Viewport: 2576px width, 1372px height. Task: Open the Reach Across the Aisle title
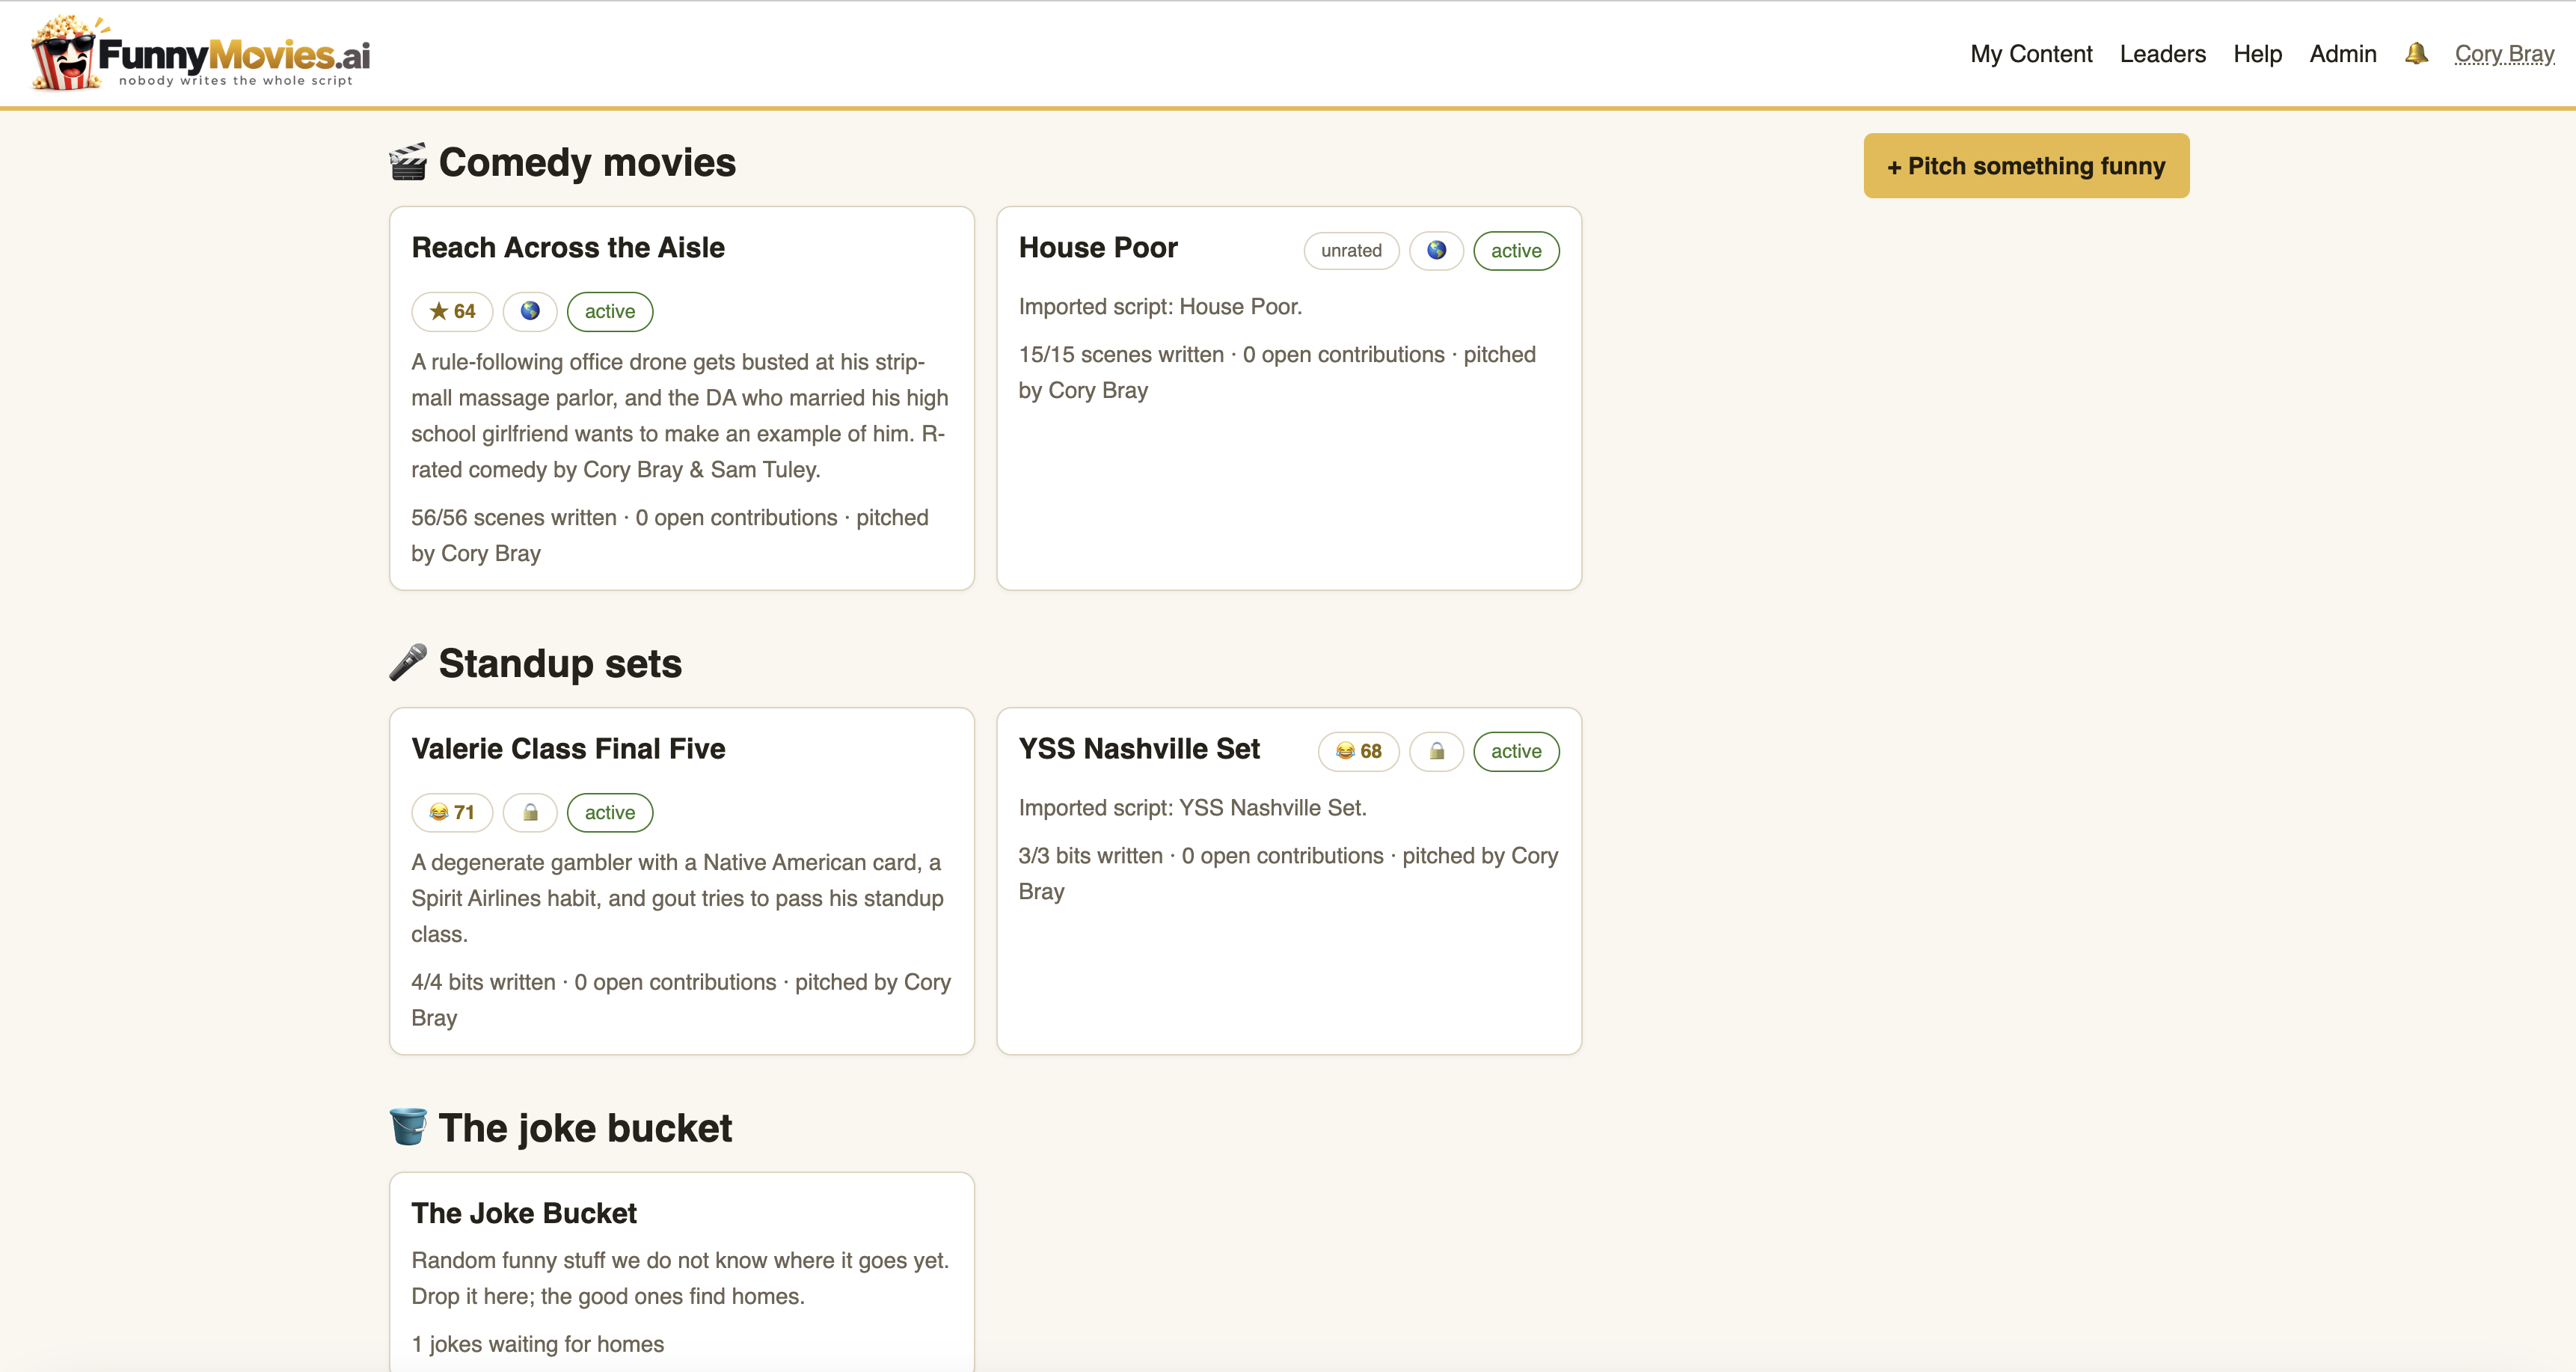(568, 247)
